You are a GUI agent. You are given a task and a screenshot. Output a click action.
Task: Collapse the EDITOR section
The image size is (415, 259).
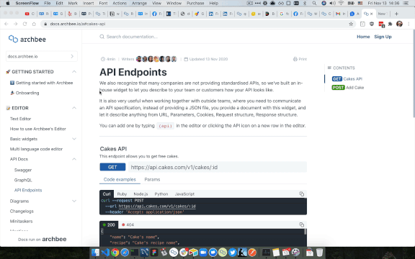click(74, 108)
